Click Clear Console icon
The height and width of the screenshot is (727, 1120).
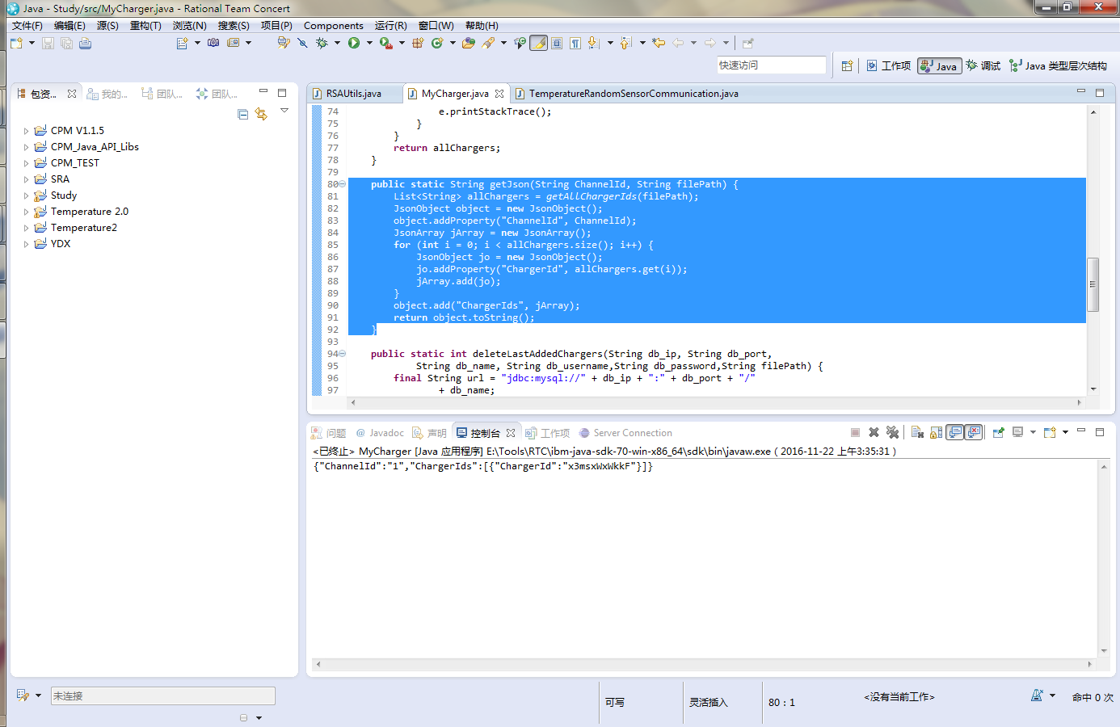(917, 433)
